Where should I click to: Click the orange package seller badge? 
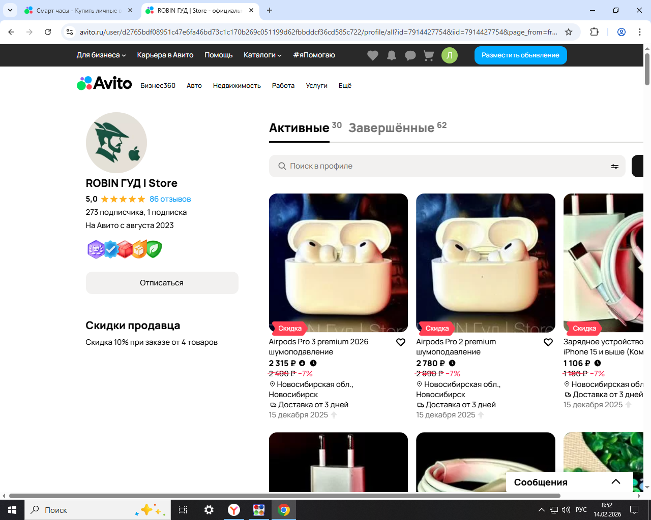[139, 249]
